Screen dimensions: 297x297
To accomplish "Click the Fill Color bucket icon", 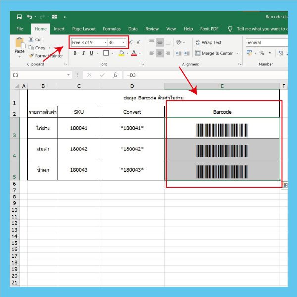I will [121, 53].
